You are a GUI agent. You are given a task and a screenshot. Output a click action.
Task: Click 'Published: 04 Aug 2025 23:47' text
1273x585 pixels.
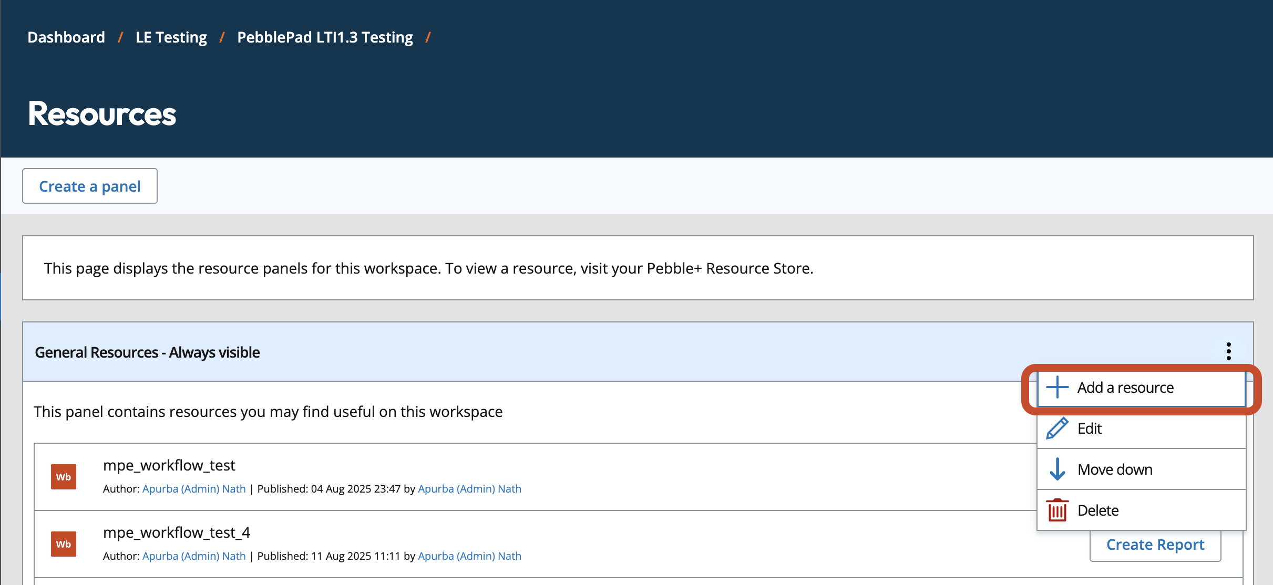pos(329,489)
